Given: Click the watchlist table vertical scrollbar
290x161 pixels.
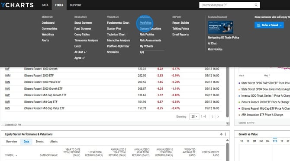Looking at the screenshot, I should 227,92.
